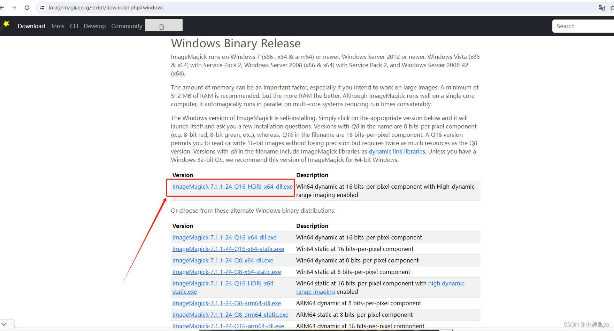Reload the page with the refresh icon
This screenshot has height=331, width=614.
pos(27,8)
